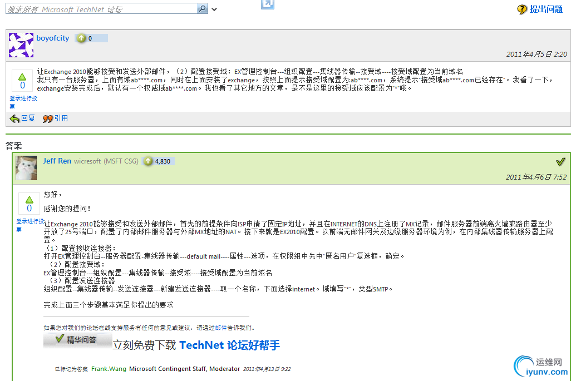The height and width of the screenshot is (381, 571).
Task: Open the Jeff Ren profile link
Action: coord(57,161)
